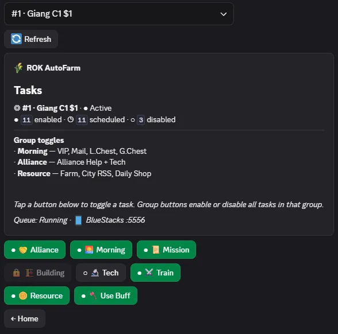Disable the Train task toggle
This screenshot has width=338, height=334.
(155, 273)
